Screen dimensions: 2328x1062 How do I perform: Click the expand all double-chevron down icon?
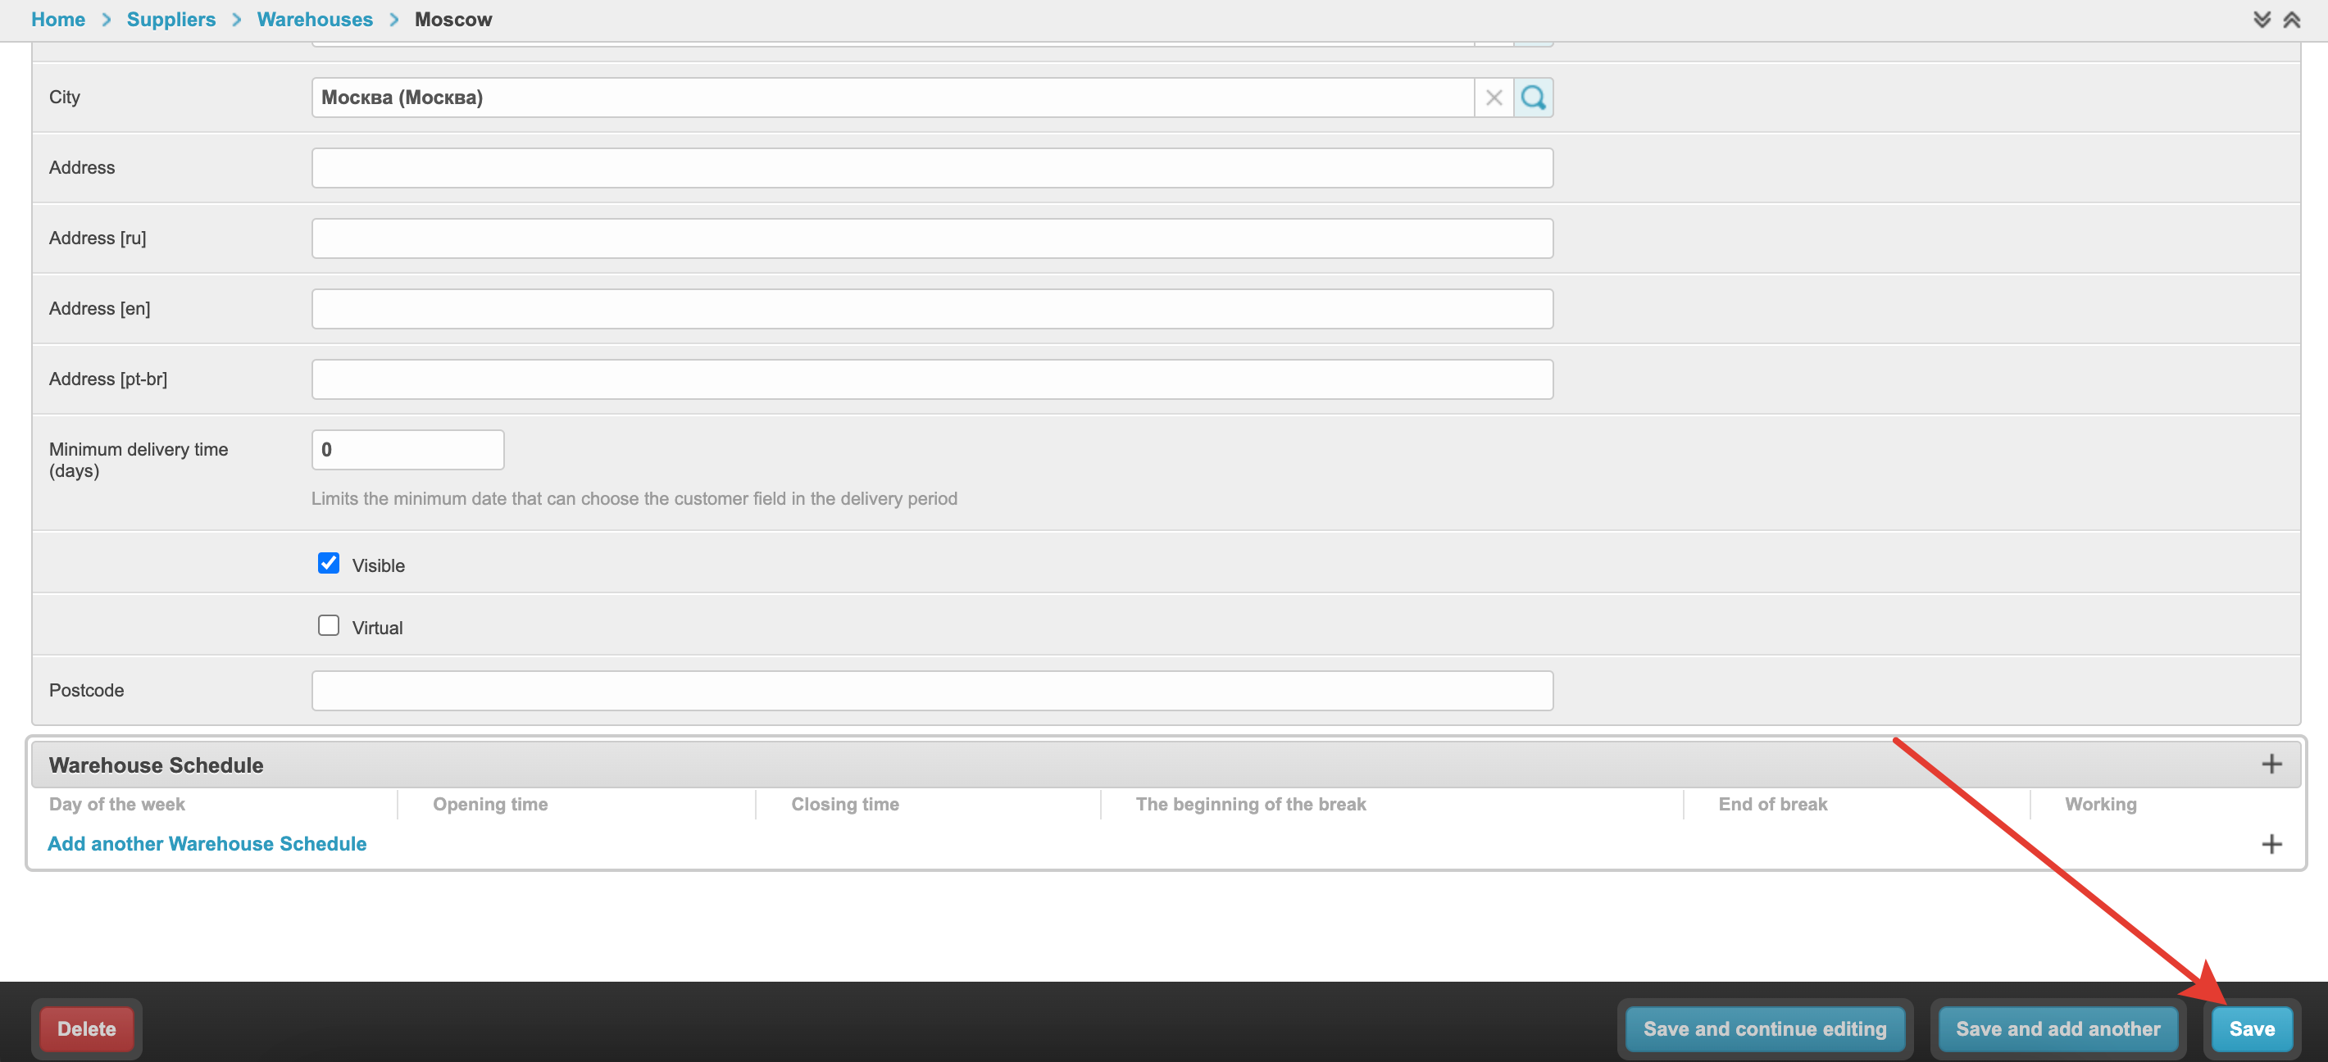point(2261,20)
